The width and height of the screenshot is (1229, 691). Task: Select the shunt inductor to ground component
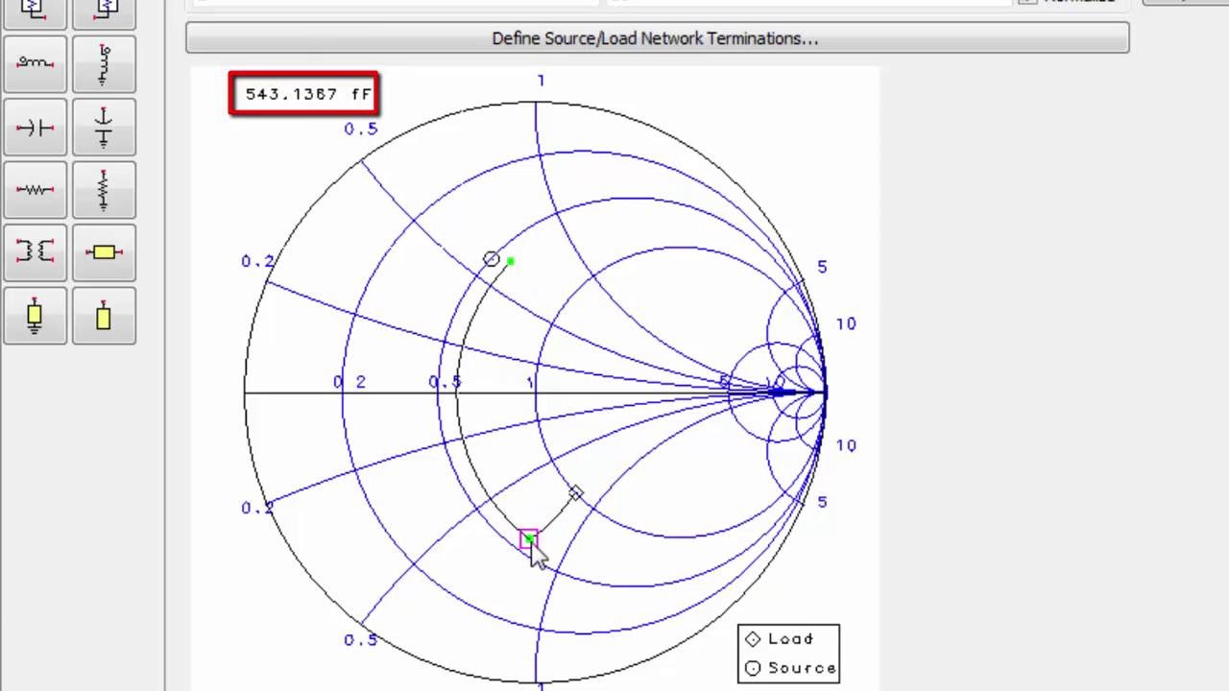[104, 63]
